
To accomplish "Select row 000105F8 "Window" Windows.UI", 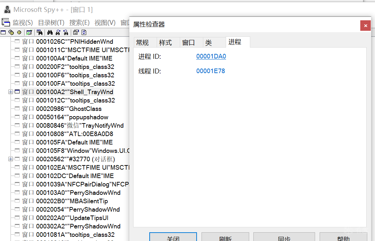I will (76, 150).
